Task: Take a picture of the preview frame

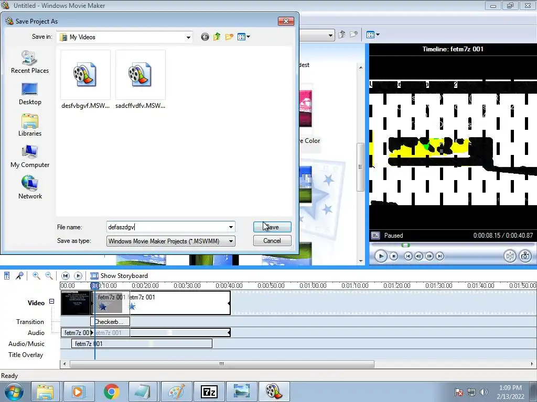Action: 525,256
